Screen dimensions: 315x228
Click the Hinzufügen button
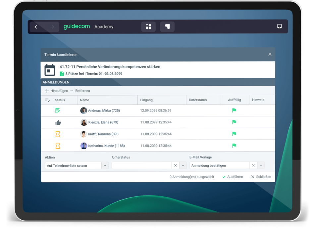click(x=56, y=91)
